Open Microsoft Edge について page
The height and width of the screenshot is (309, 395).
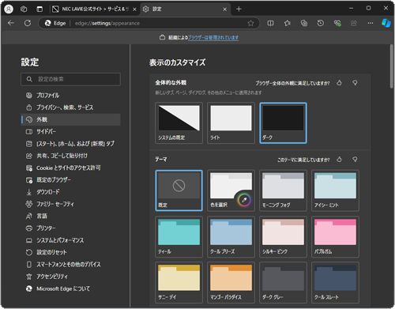pos(70,288)
